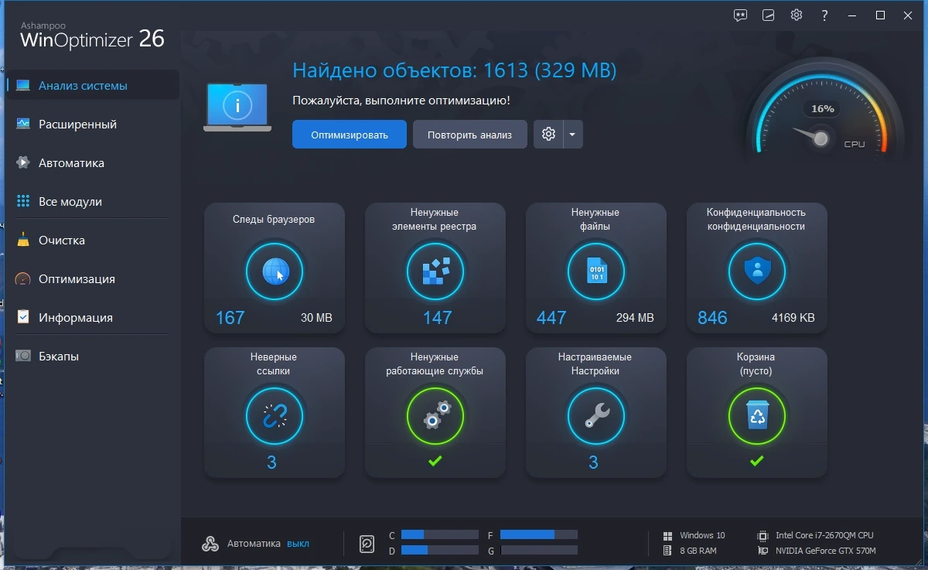This screenshot has width=928, height=570.
Task: Open Бэкапы section
Action: [x=93, y=357]
